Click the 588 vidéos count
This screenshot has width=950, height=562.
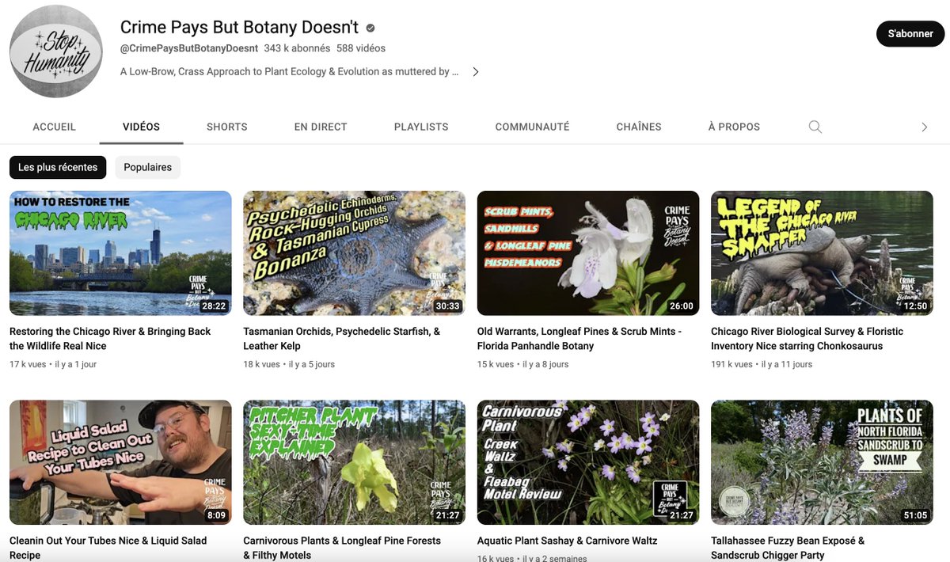point(361,48)
